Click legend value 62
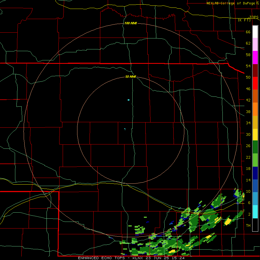260x260 pixels. point(248,43)
